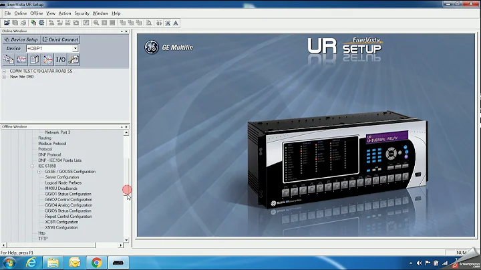This screenshot has width=481, height=270.
Task: Click the Start button on the taskbar
Action: click(x=9, y=263)
